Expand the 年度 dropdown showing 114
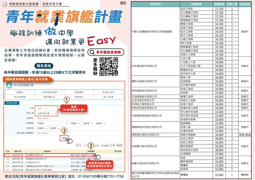This screenshot has height=180, width=255. click(x=42, y=108)
